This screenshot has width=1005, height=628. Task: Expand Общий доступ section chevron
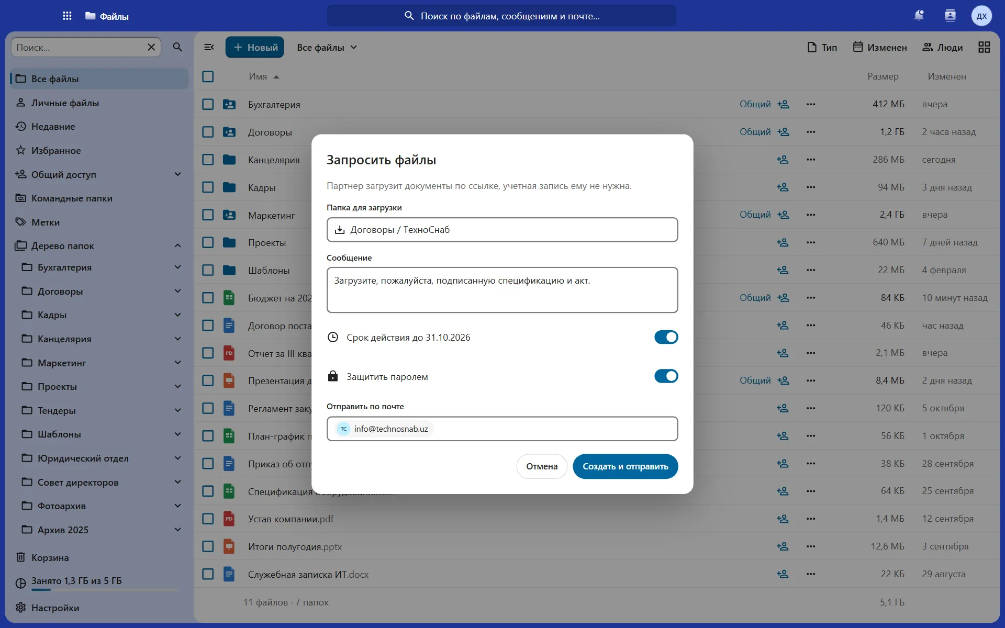(177, 174)
